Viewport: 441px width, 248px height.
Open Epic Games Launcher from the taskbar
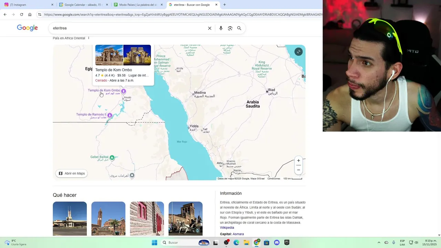pyautogui.click(x=287, y=242)
